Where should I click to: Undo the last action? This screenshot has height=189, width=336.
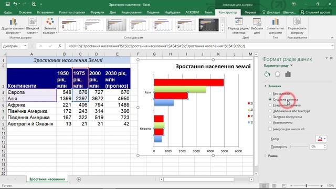[15, 4]
